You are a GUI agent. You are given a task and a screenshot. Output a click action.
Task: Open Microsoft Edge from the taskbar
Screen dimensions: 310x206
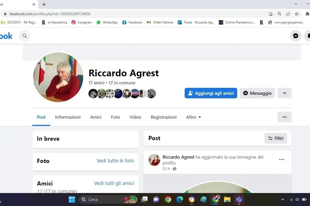(x=180, y=200)
